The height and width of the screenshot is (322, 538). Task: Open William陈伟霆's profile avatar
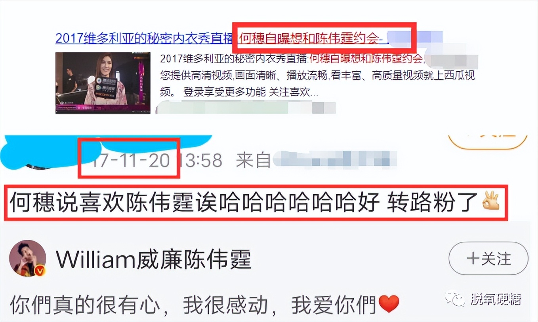[x=28, y=258]
